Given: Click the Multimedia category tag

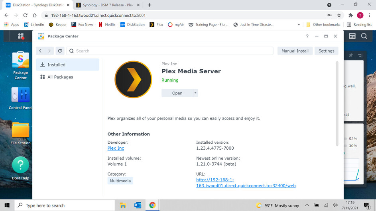Looking at the screenshot, I should tap(120, 181).
